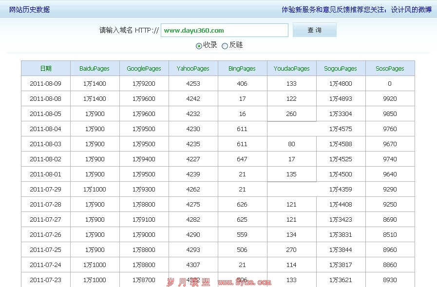Select the 收录 radio option
437x287 pixels.
pyautogui.click(x=199, y=46)
